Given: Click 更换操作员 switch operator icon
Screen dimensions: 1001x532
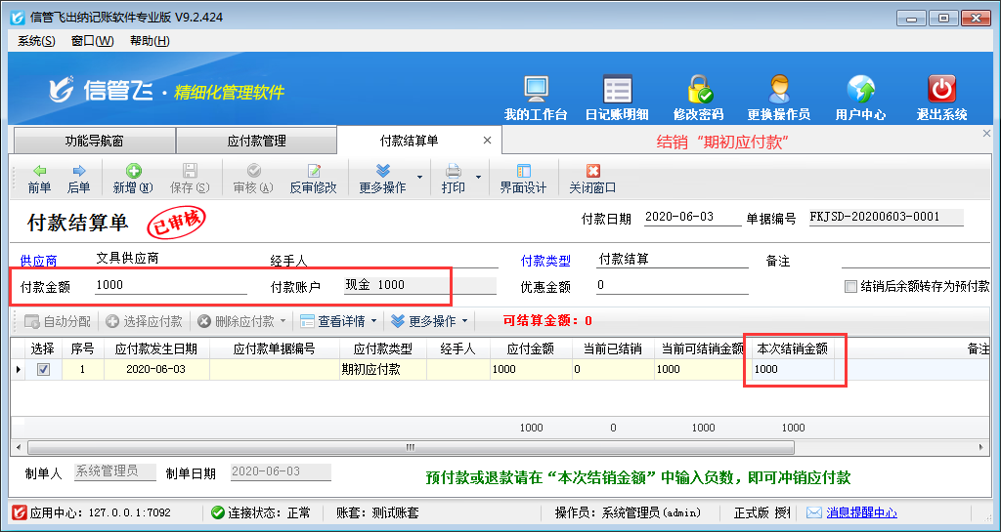Looking at the screenshot, I should coord(778,98).
